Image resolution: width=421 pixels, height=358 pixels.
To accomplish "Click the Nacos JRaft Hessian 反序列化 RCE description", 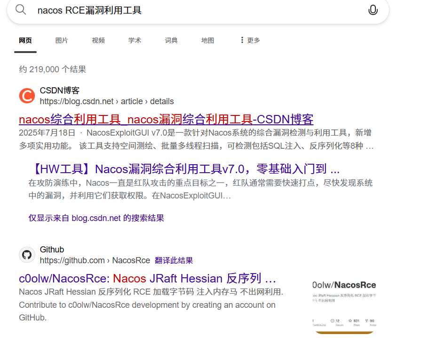I will click(x=151, y=305).
